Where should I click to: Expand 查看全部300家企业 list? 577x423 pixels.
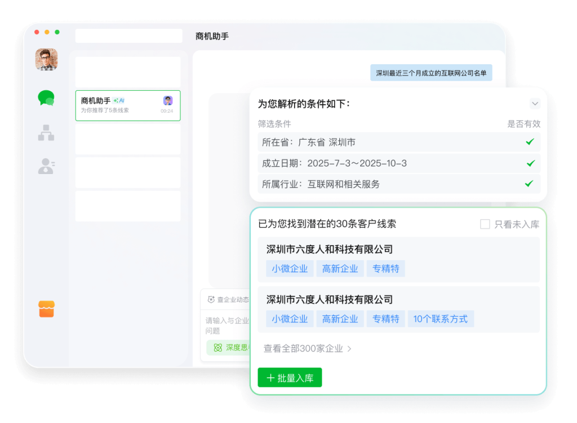click(x=308, y=349)
